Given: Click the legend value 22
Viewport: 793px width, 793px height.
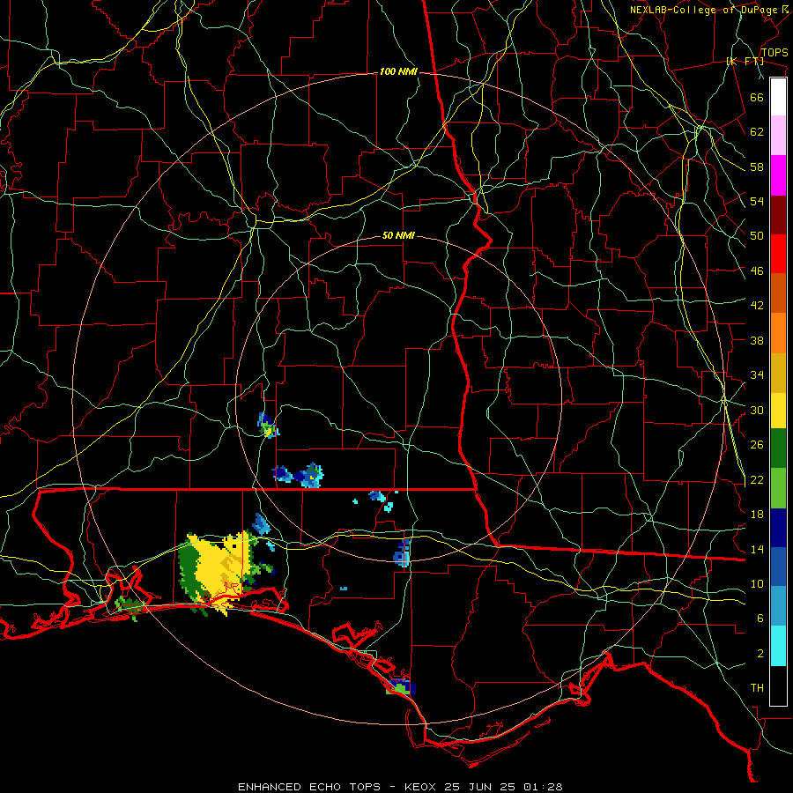Looking at the screenshot, I should click(x=757, y=480).
